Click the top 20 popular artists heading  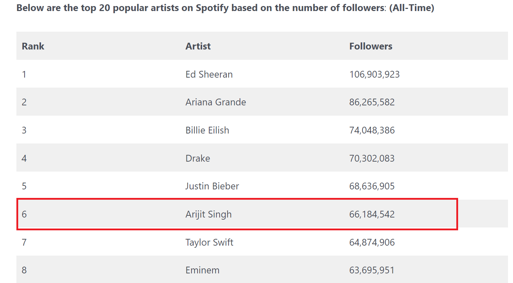(x=225, y=8)
